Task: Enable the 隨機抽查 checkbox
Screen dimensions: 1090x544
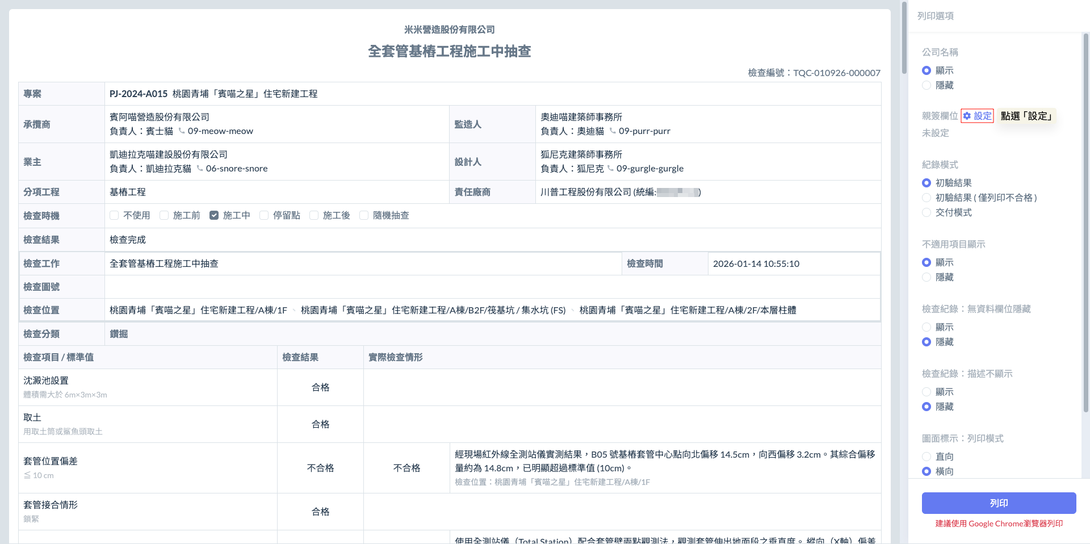Action: [364, 215]
